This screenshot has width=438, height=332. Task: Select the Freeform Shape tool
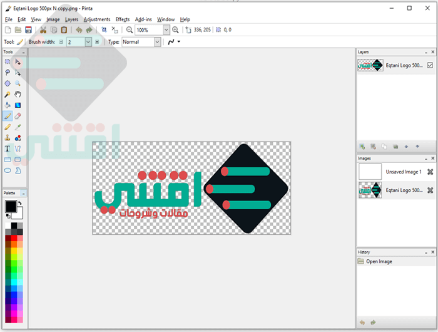point(18,170)
